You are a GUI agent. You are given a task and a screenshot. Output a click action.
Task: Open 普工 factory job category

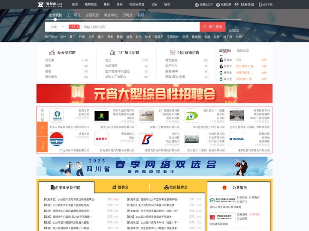(108, 60)
